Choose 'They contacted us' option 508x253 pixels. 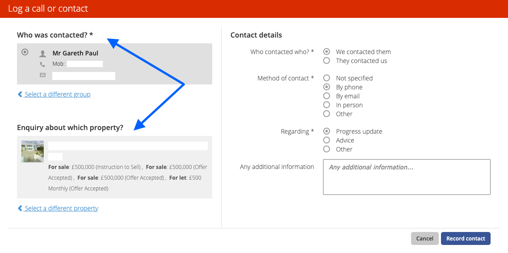[327, 61]
